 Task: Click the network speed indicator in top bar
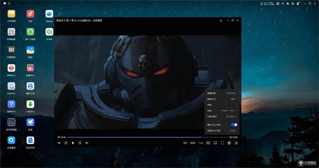tap(271, 4)
